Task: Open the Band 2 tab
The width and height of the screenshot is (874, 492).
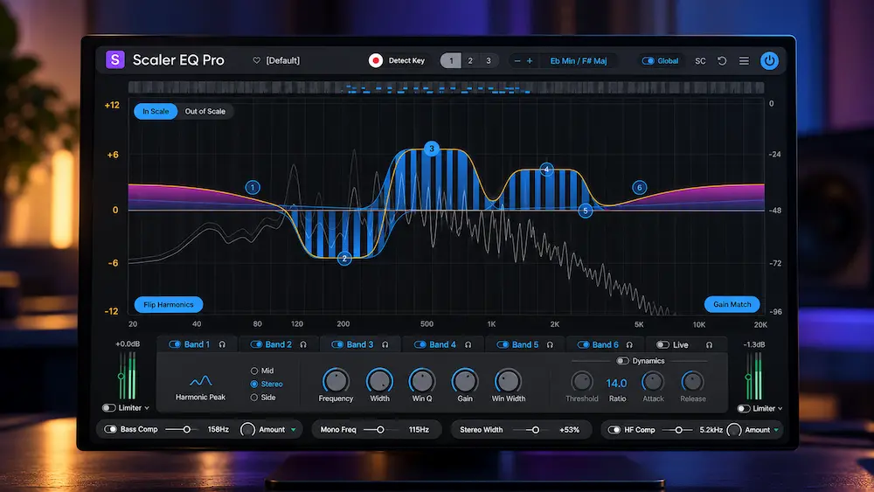Action: 278,344
